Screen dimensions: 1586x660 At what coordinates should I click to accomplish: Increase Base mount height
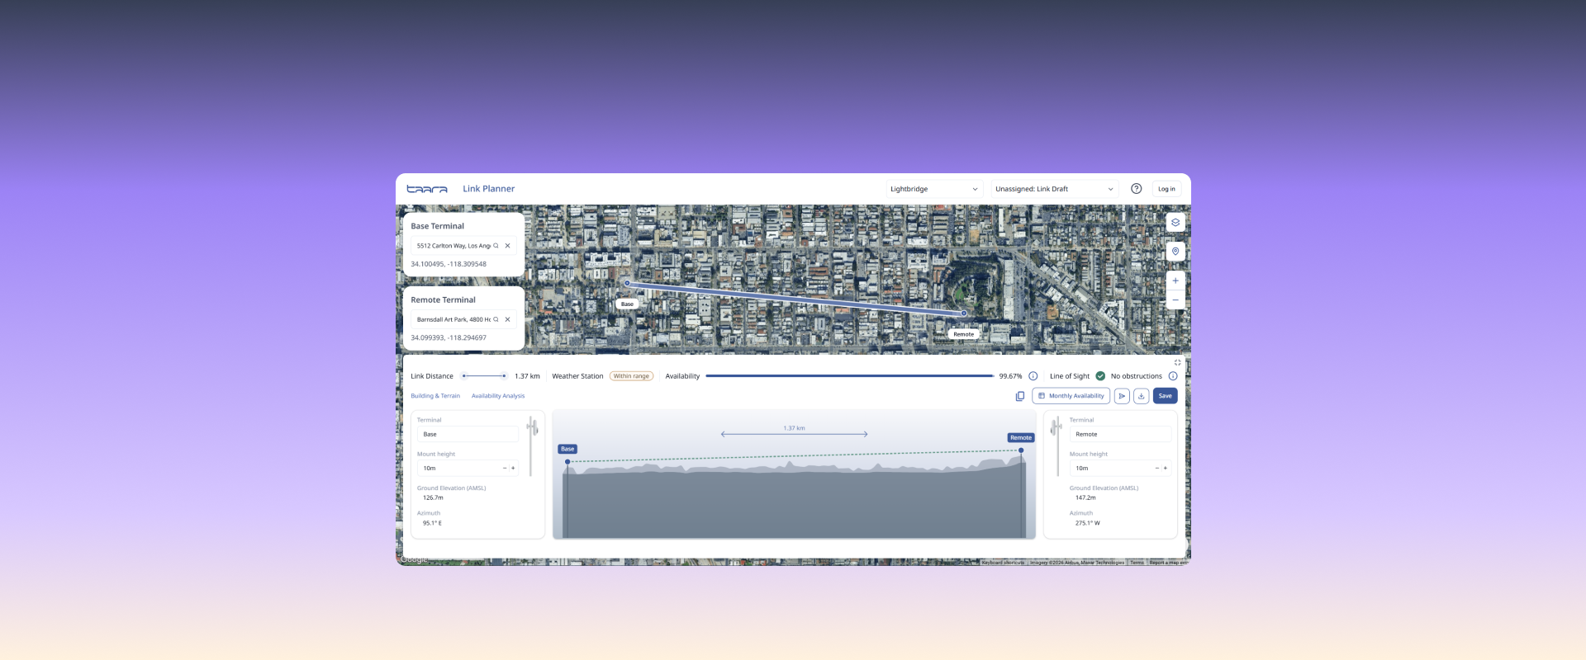(x=513, y=469)
